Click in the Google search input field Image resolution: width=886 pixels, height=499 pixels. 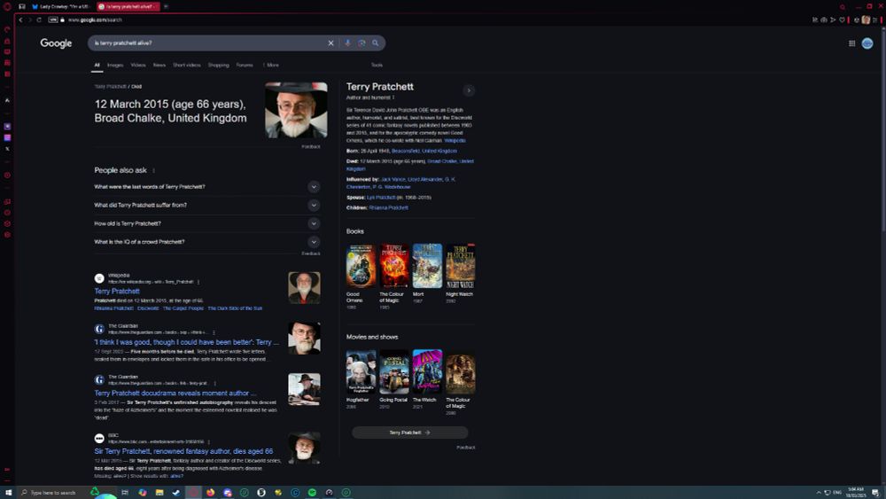209,43
